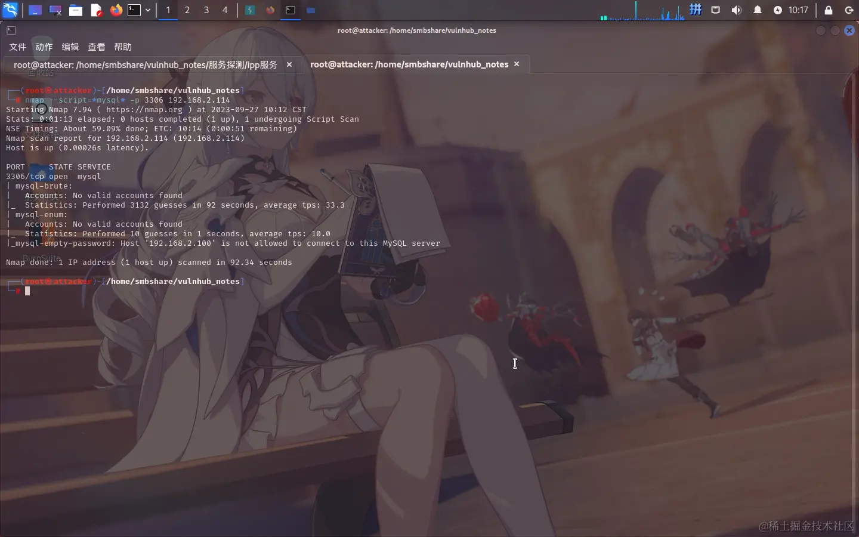The width and height of the screenshot is (859, 537).
Task: Open the log out session icon
Action: click(x=849, y=10)
